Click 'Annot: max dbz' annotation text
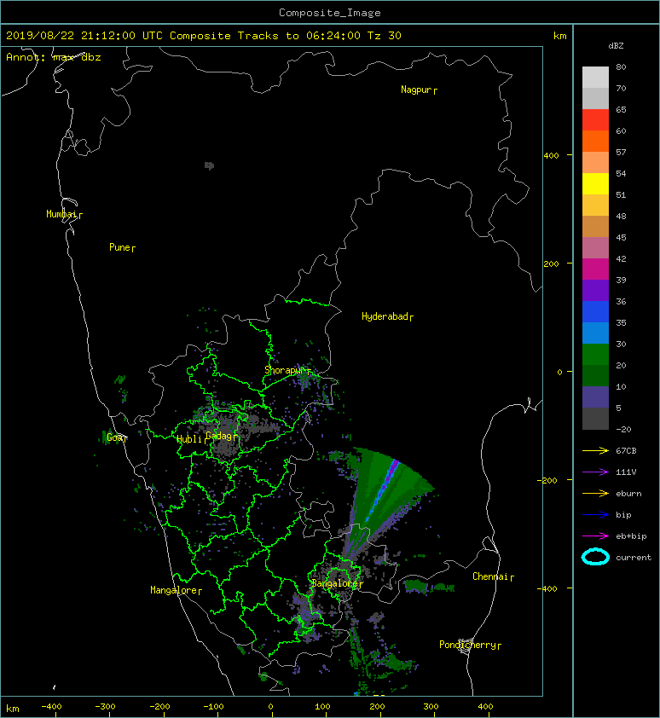Screen dimensions: 660x718 pyautogui.click(x=54, y=57)
